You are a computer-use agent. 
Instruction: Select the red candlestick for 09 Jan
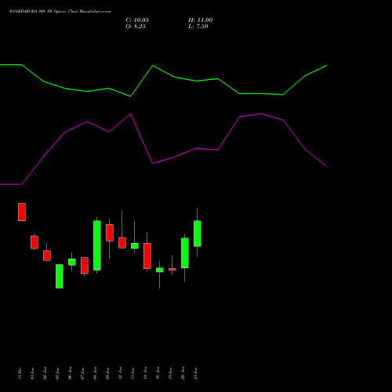point(110,233)
